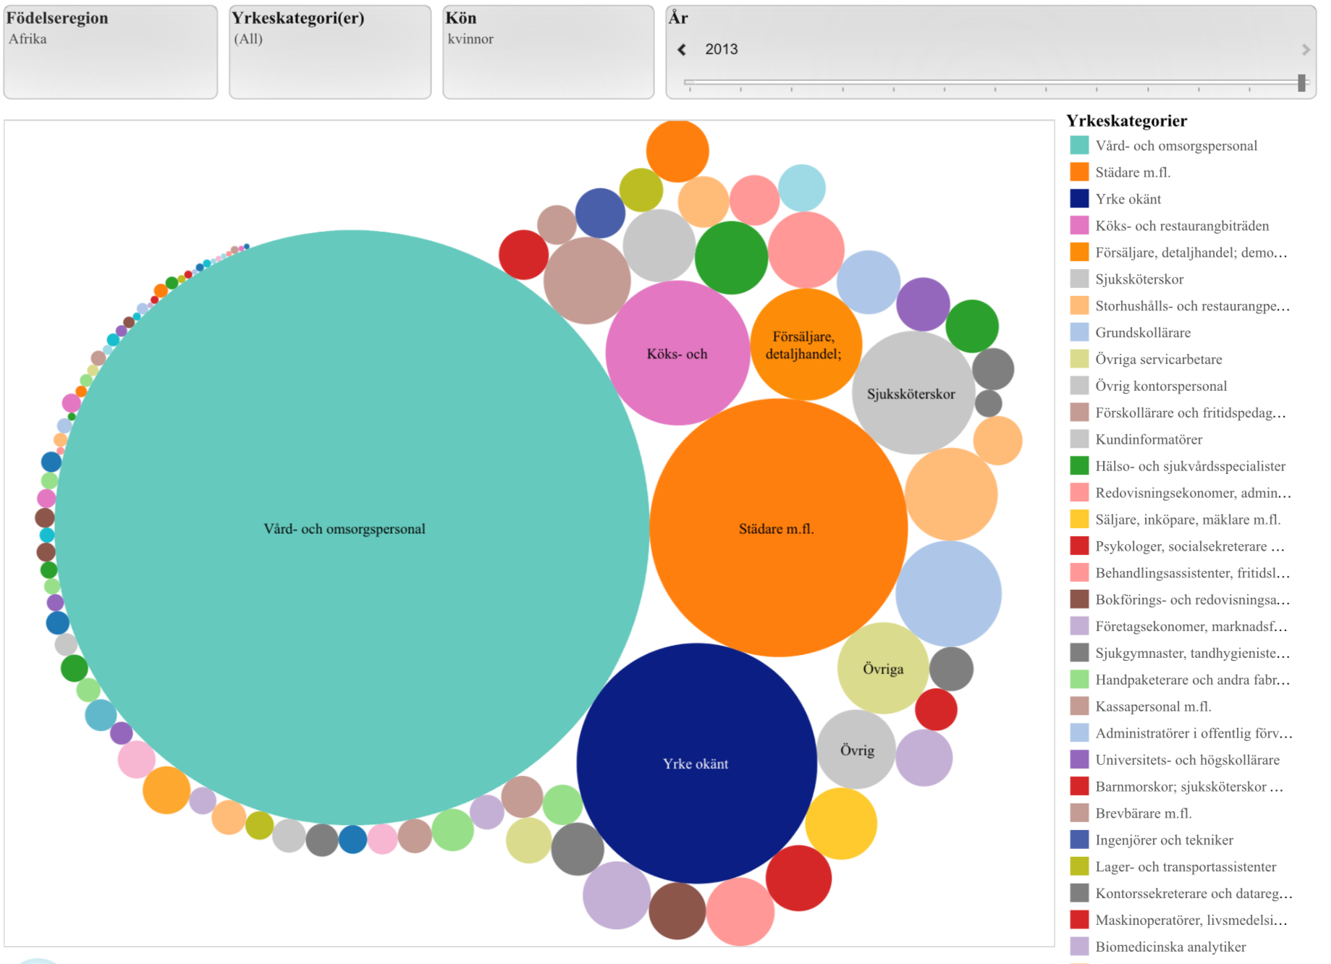Select the Övrig grey bubble
This screenshot has width=1331, height=964.
(856, 749)
